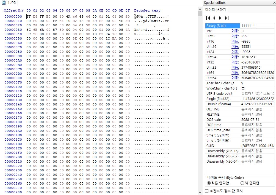Click 이동 link for UInt8
276x195 pixels.
235,36
